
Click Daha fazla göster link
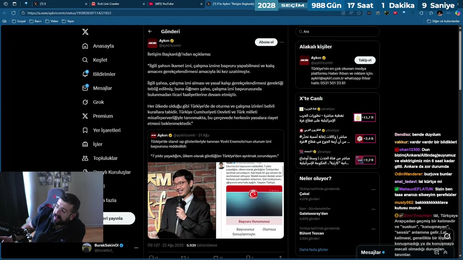(314, 250)
